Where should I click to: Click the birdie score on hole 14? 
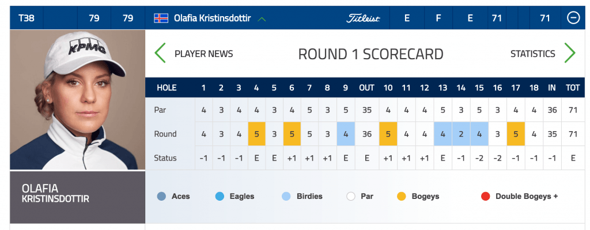coord(461,134)
